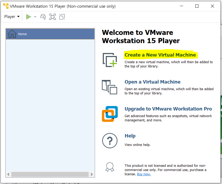Enter full screen mode icon

53,17
